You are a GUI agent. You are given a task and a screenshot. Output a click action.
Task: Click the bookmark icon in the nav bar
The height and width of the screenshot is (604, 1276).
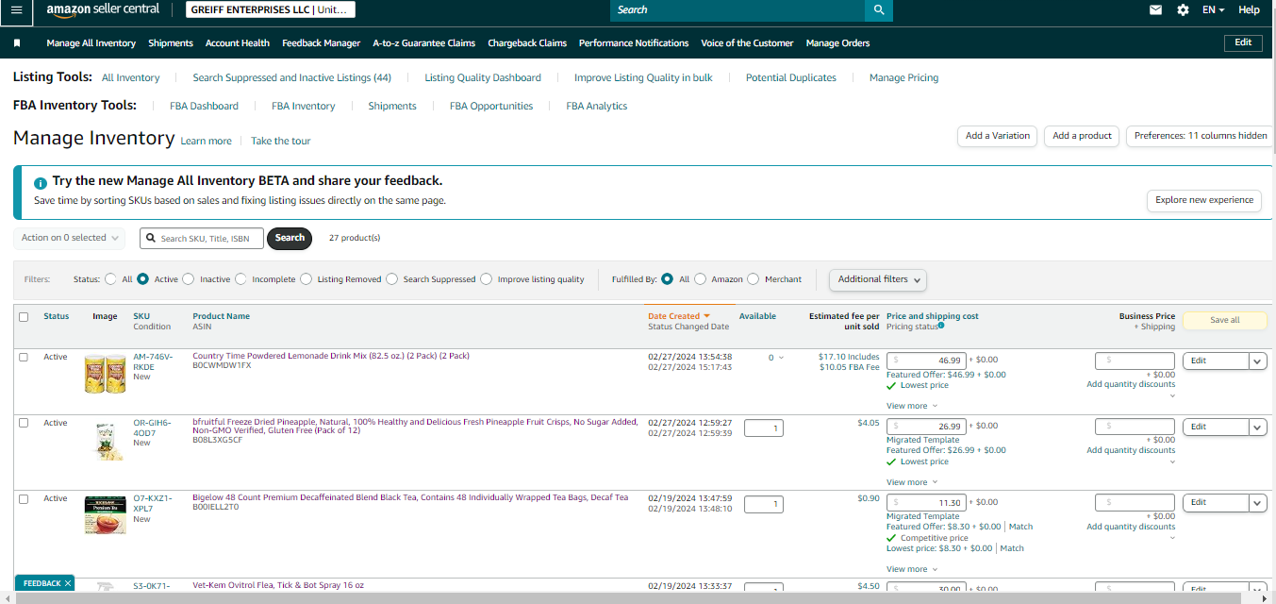point(17,43)
